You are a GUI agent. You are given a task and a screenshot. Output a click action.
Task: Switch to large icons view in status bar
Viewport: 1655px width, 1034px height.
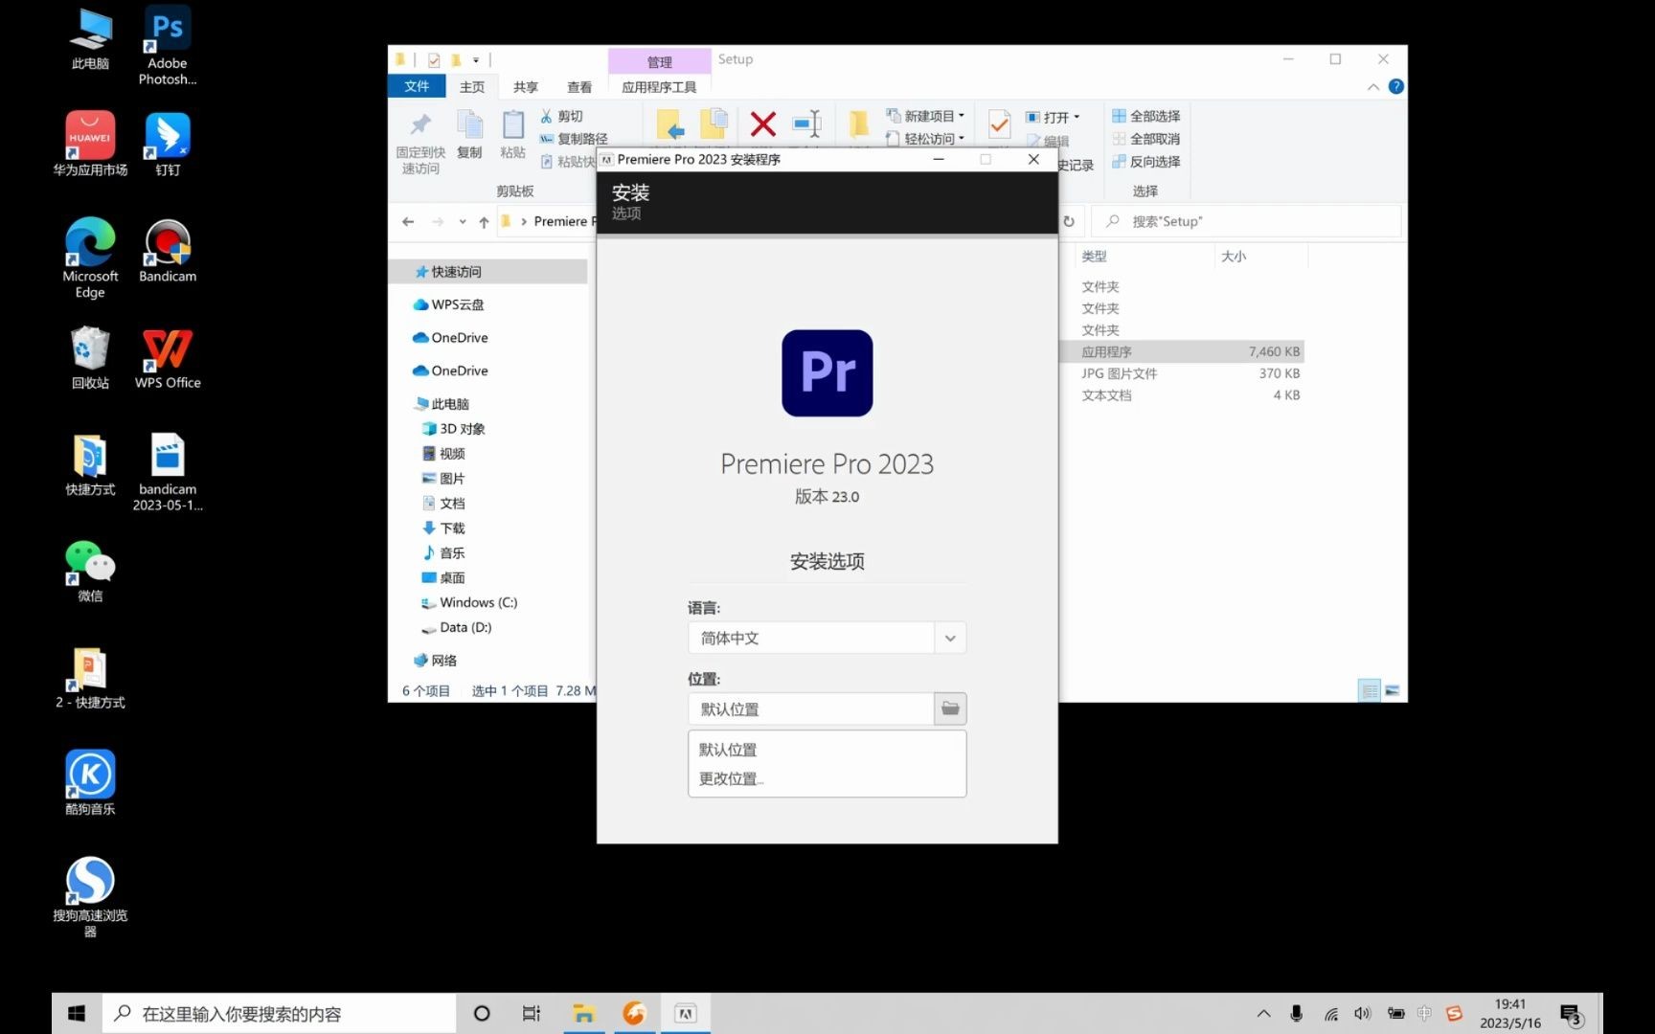[x=1392, y=690]
